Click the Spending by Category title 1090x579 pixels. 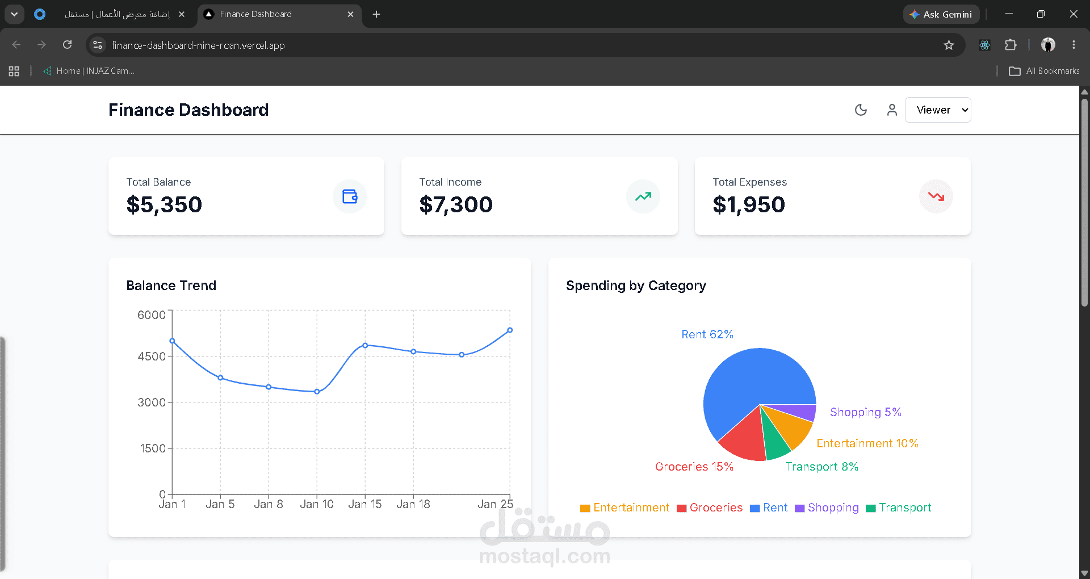pyautogui.click(x=636, y=286)
